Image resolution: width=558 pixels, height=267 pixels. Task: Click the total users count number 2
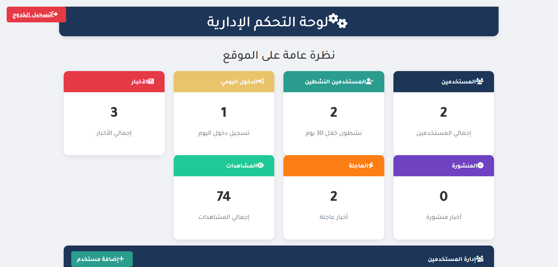click(443, 112)
